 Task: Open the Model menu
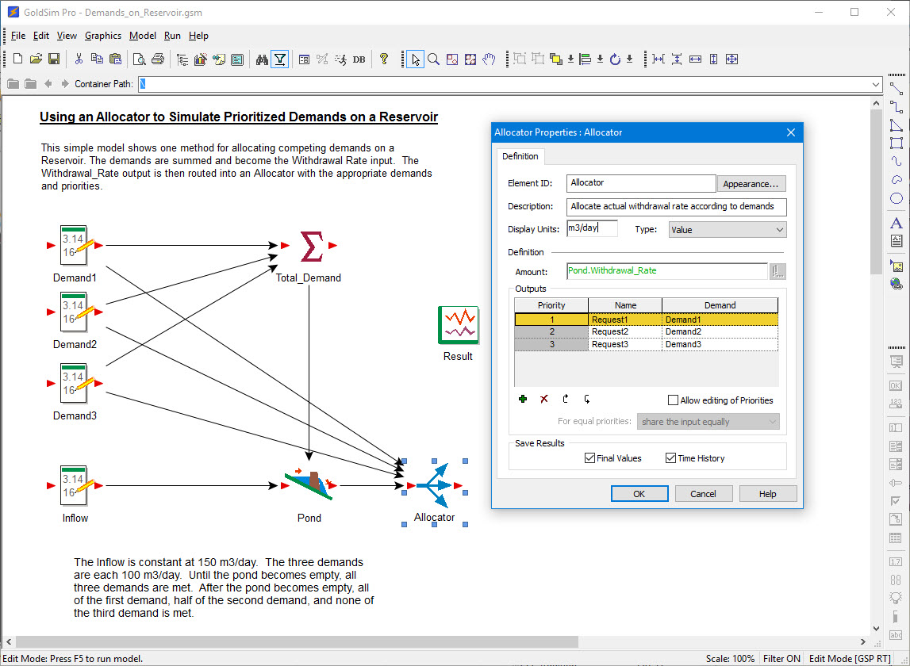click(x=142, y=36)
